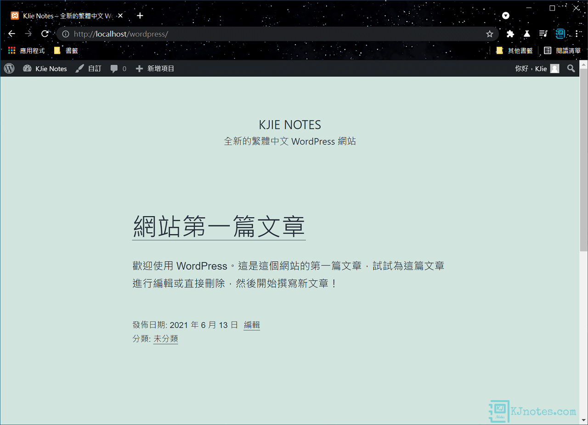Click the 編輯 edit link
Image resolution: width=588 pixels, height=425 pixels.
[252, 325]
